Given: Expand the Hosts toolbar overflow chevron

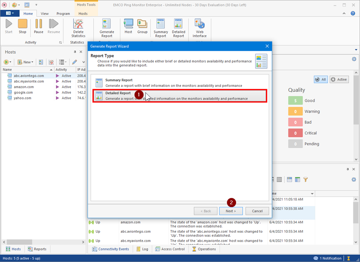Looking at the screenshot, I should 84,62.
